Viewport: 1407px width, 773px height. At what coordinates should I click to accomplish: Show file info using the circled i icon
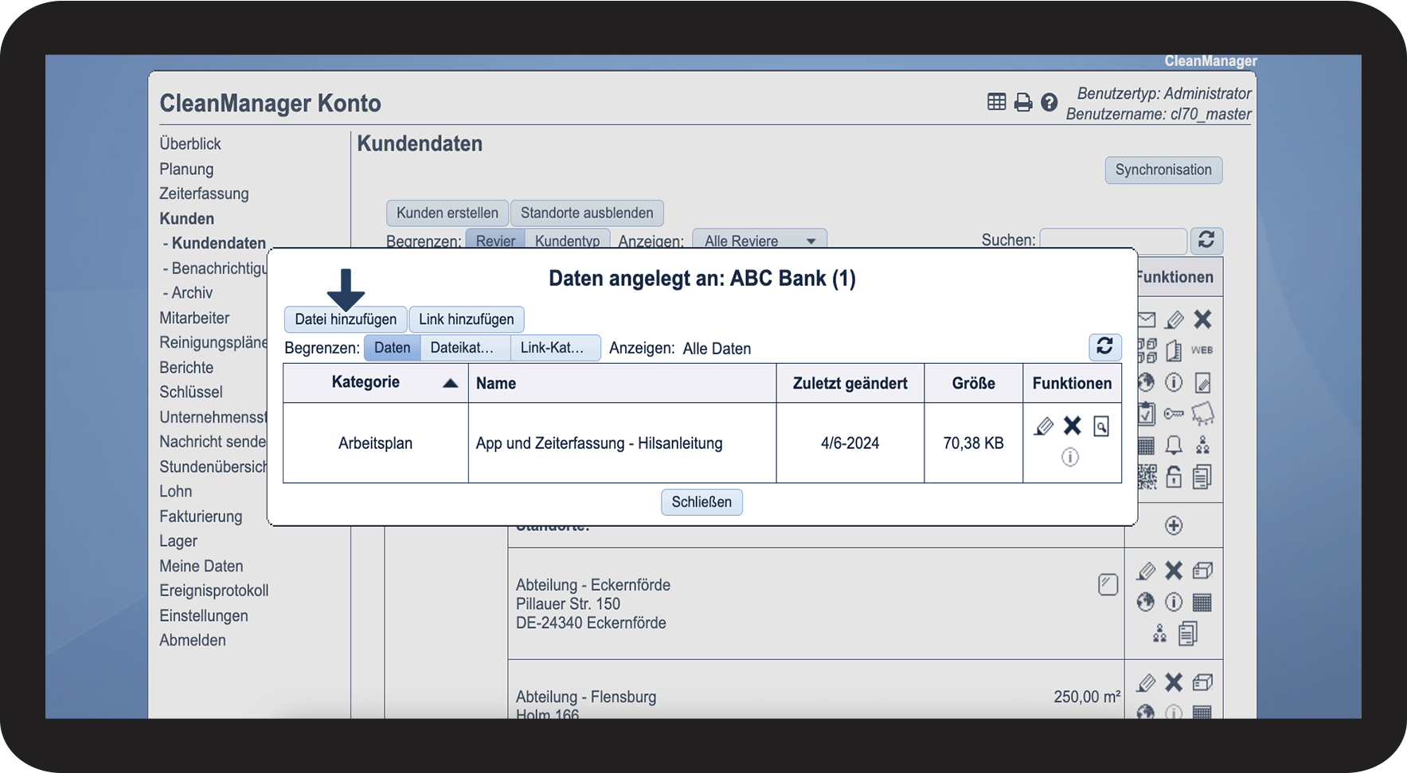[1070, 457]
